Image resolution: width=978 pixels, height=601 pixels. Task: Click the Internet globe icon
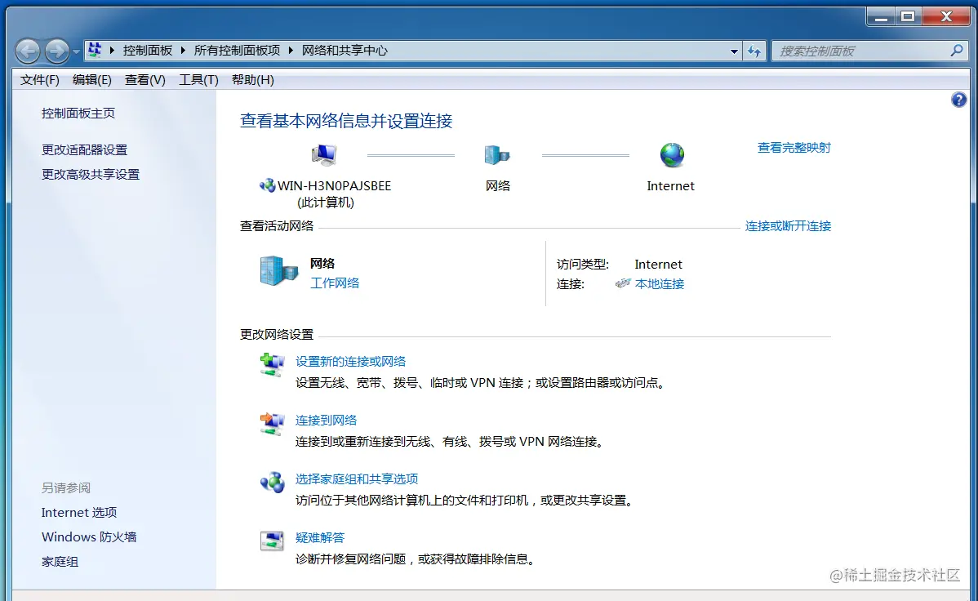pyautogui.click(x=671, y=155)
